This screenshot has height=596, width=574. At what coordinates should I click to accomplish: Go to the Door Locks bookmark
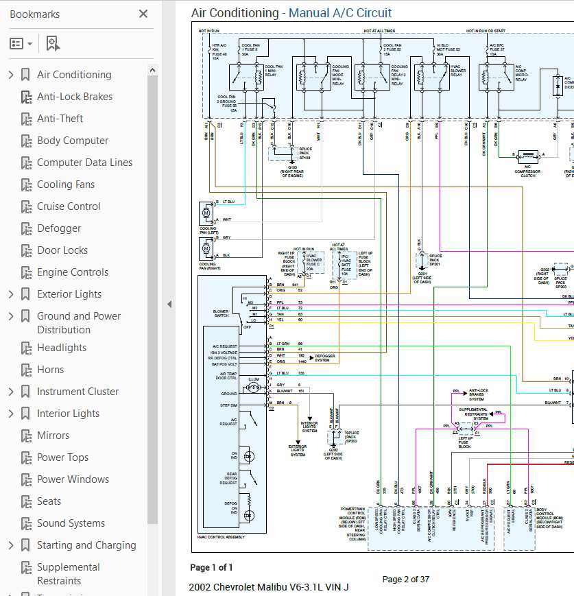click(62, 250)
